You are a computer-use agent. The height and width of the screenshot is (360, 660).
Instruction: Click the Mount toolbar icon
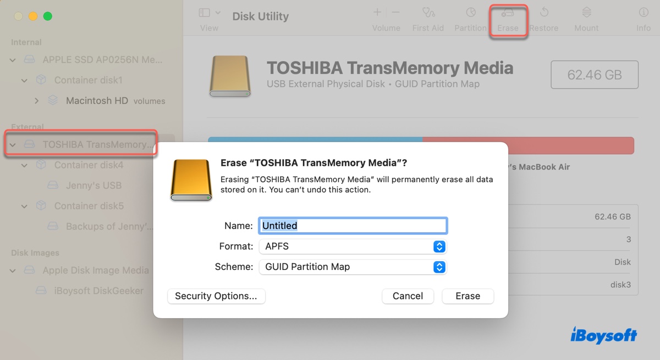[x=586, y=13]
